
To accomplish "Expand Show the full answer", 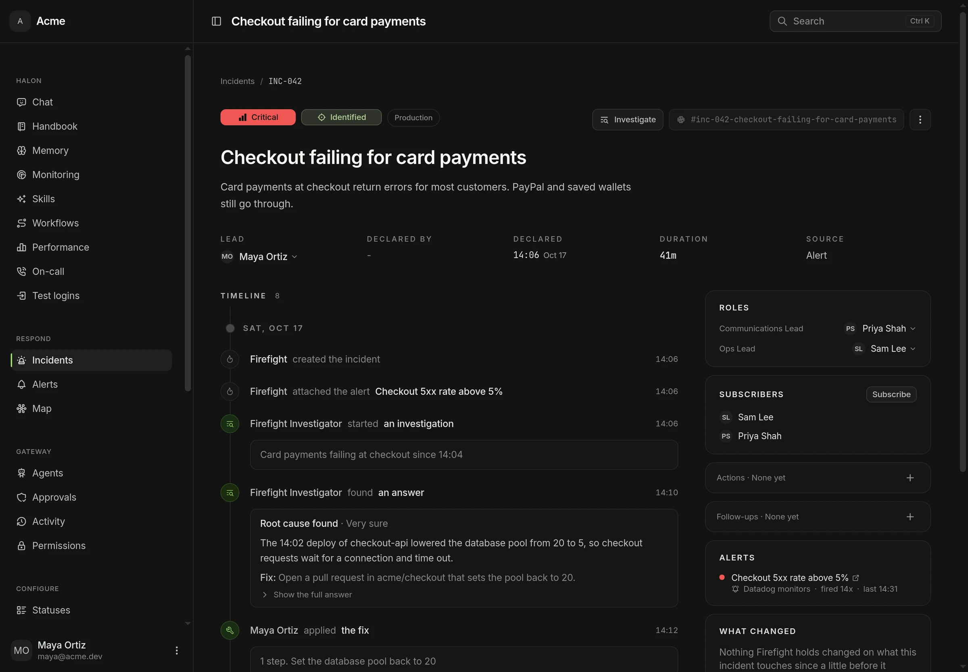I will click(307, 595).
